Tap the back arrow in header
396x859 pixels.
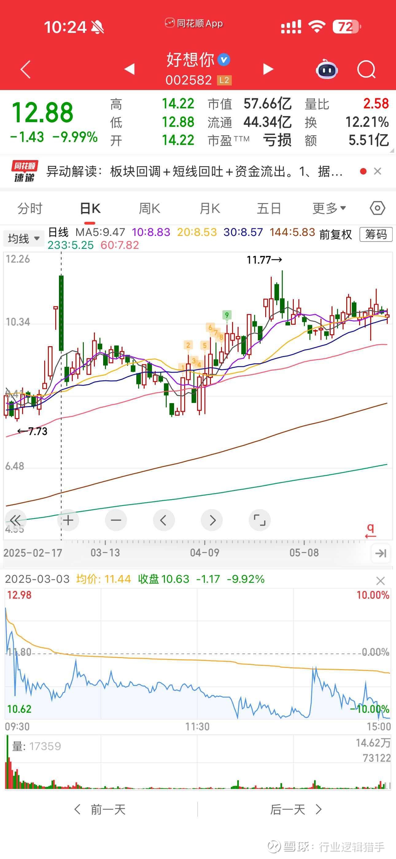coord(26,69)
